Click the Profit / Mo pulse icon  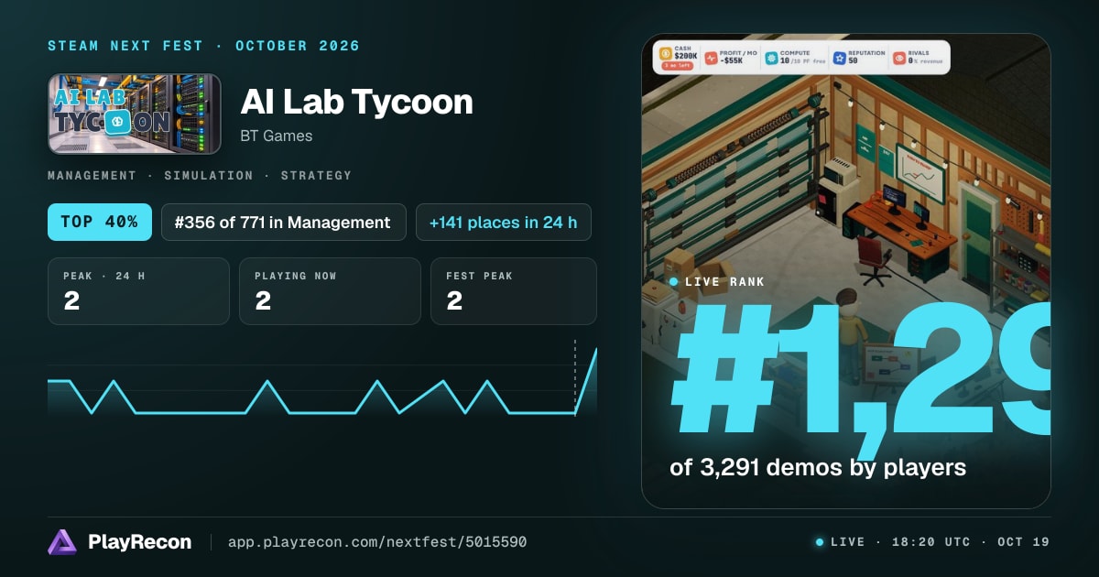[x=712, y=57]
